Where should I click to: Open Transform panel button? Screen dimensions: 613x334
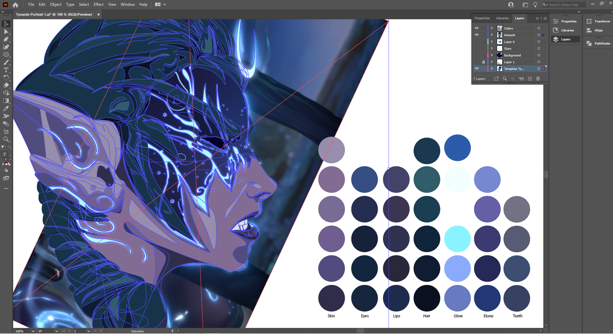click(x=598, y=21)
